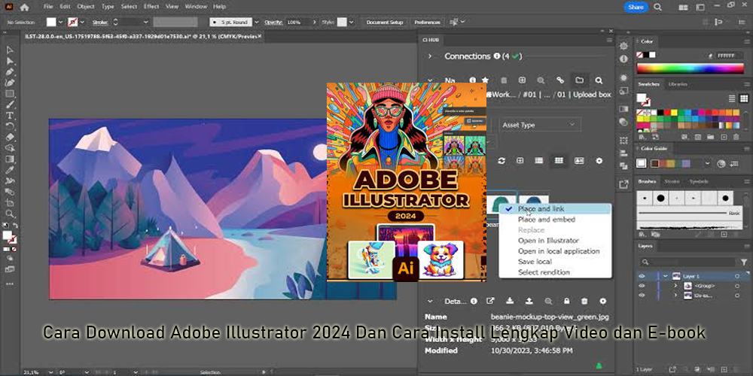Select the Type tool

tap(10, 116)
